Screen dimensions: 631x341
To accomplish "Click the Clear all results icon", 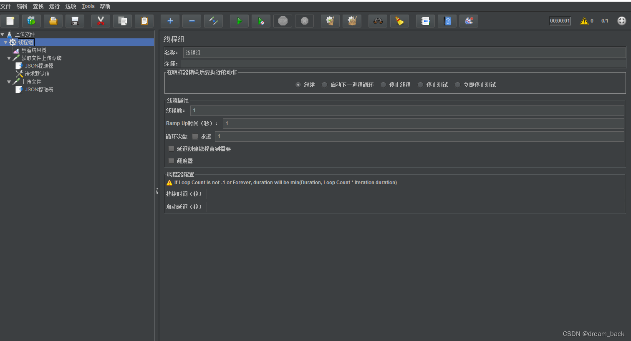I will tap(352, 21).
